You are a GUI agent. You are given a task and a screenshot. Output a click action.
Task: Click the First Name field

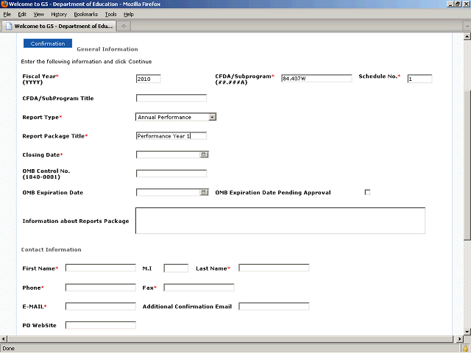coord(101,268)
